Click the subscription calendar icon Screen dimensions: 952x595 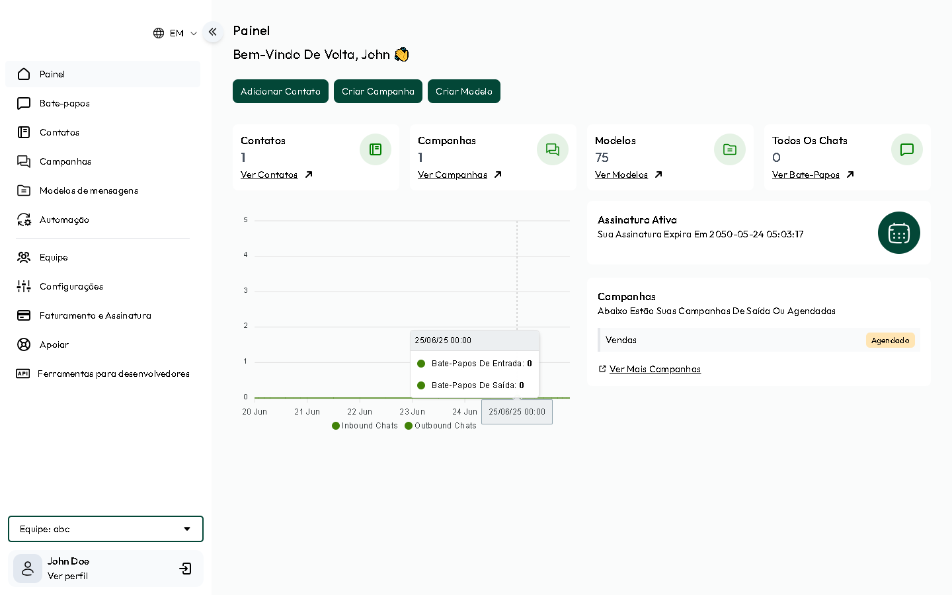(898, 233)
